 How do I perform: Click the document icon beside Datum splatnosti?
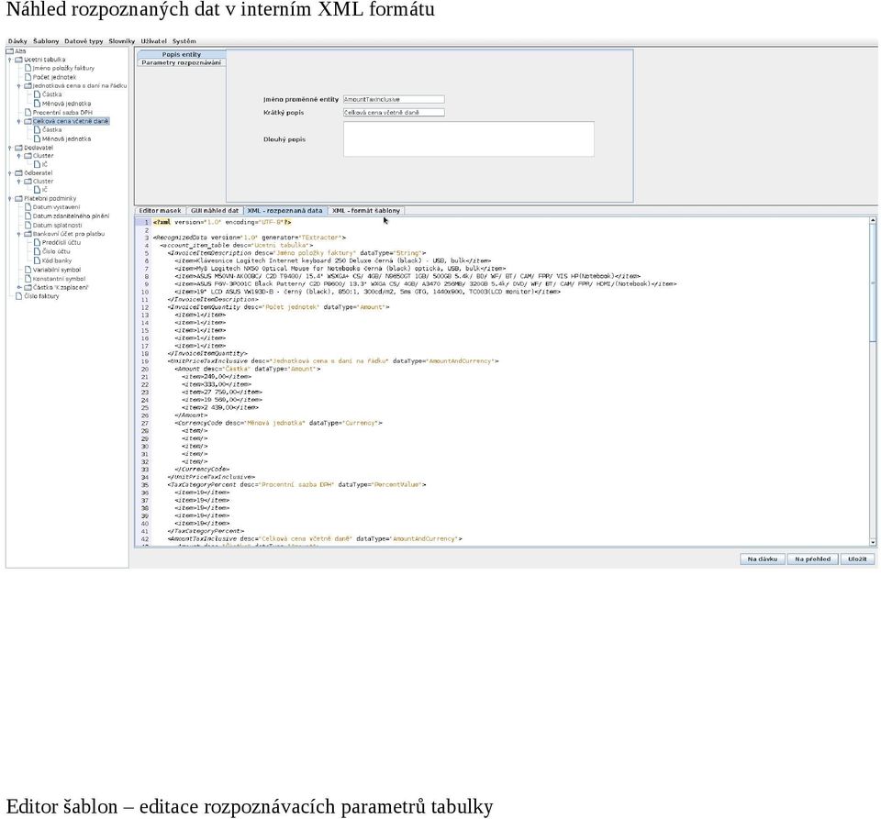(28, 225)
